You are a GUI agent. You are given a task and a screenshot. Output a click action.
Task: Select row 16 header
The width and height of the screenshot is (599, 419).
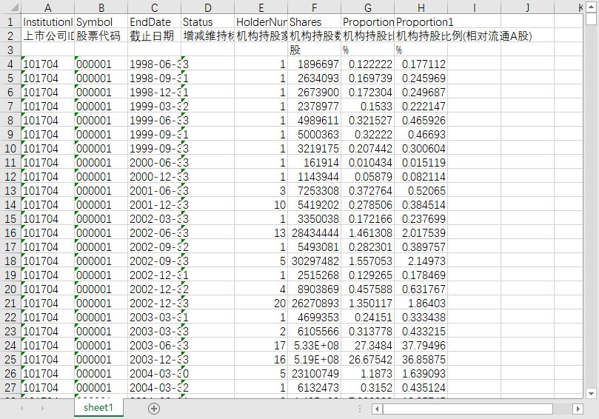(10, 232)
